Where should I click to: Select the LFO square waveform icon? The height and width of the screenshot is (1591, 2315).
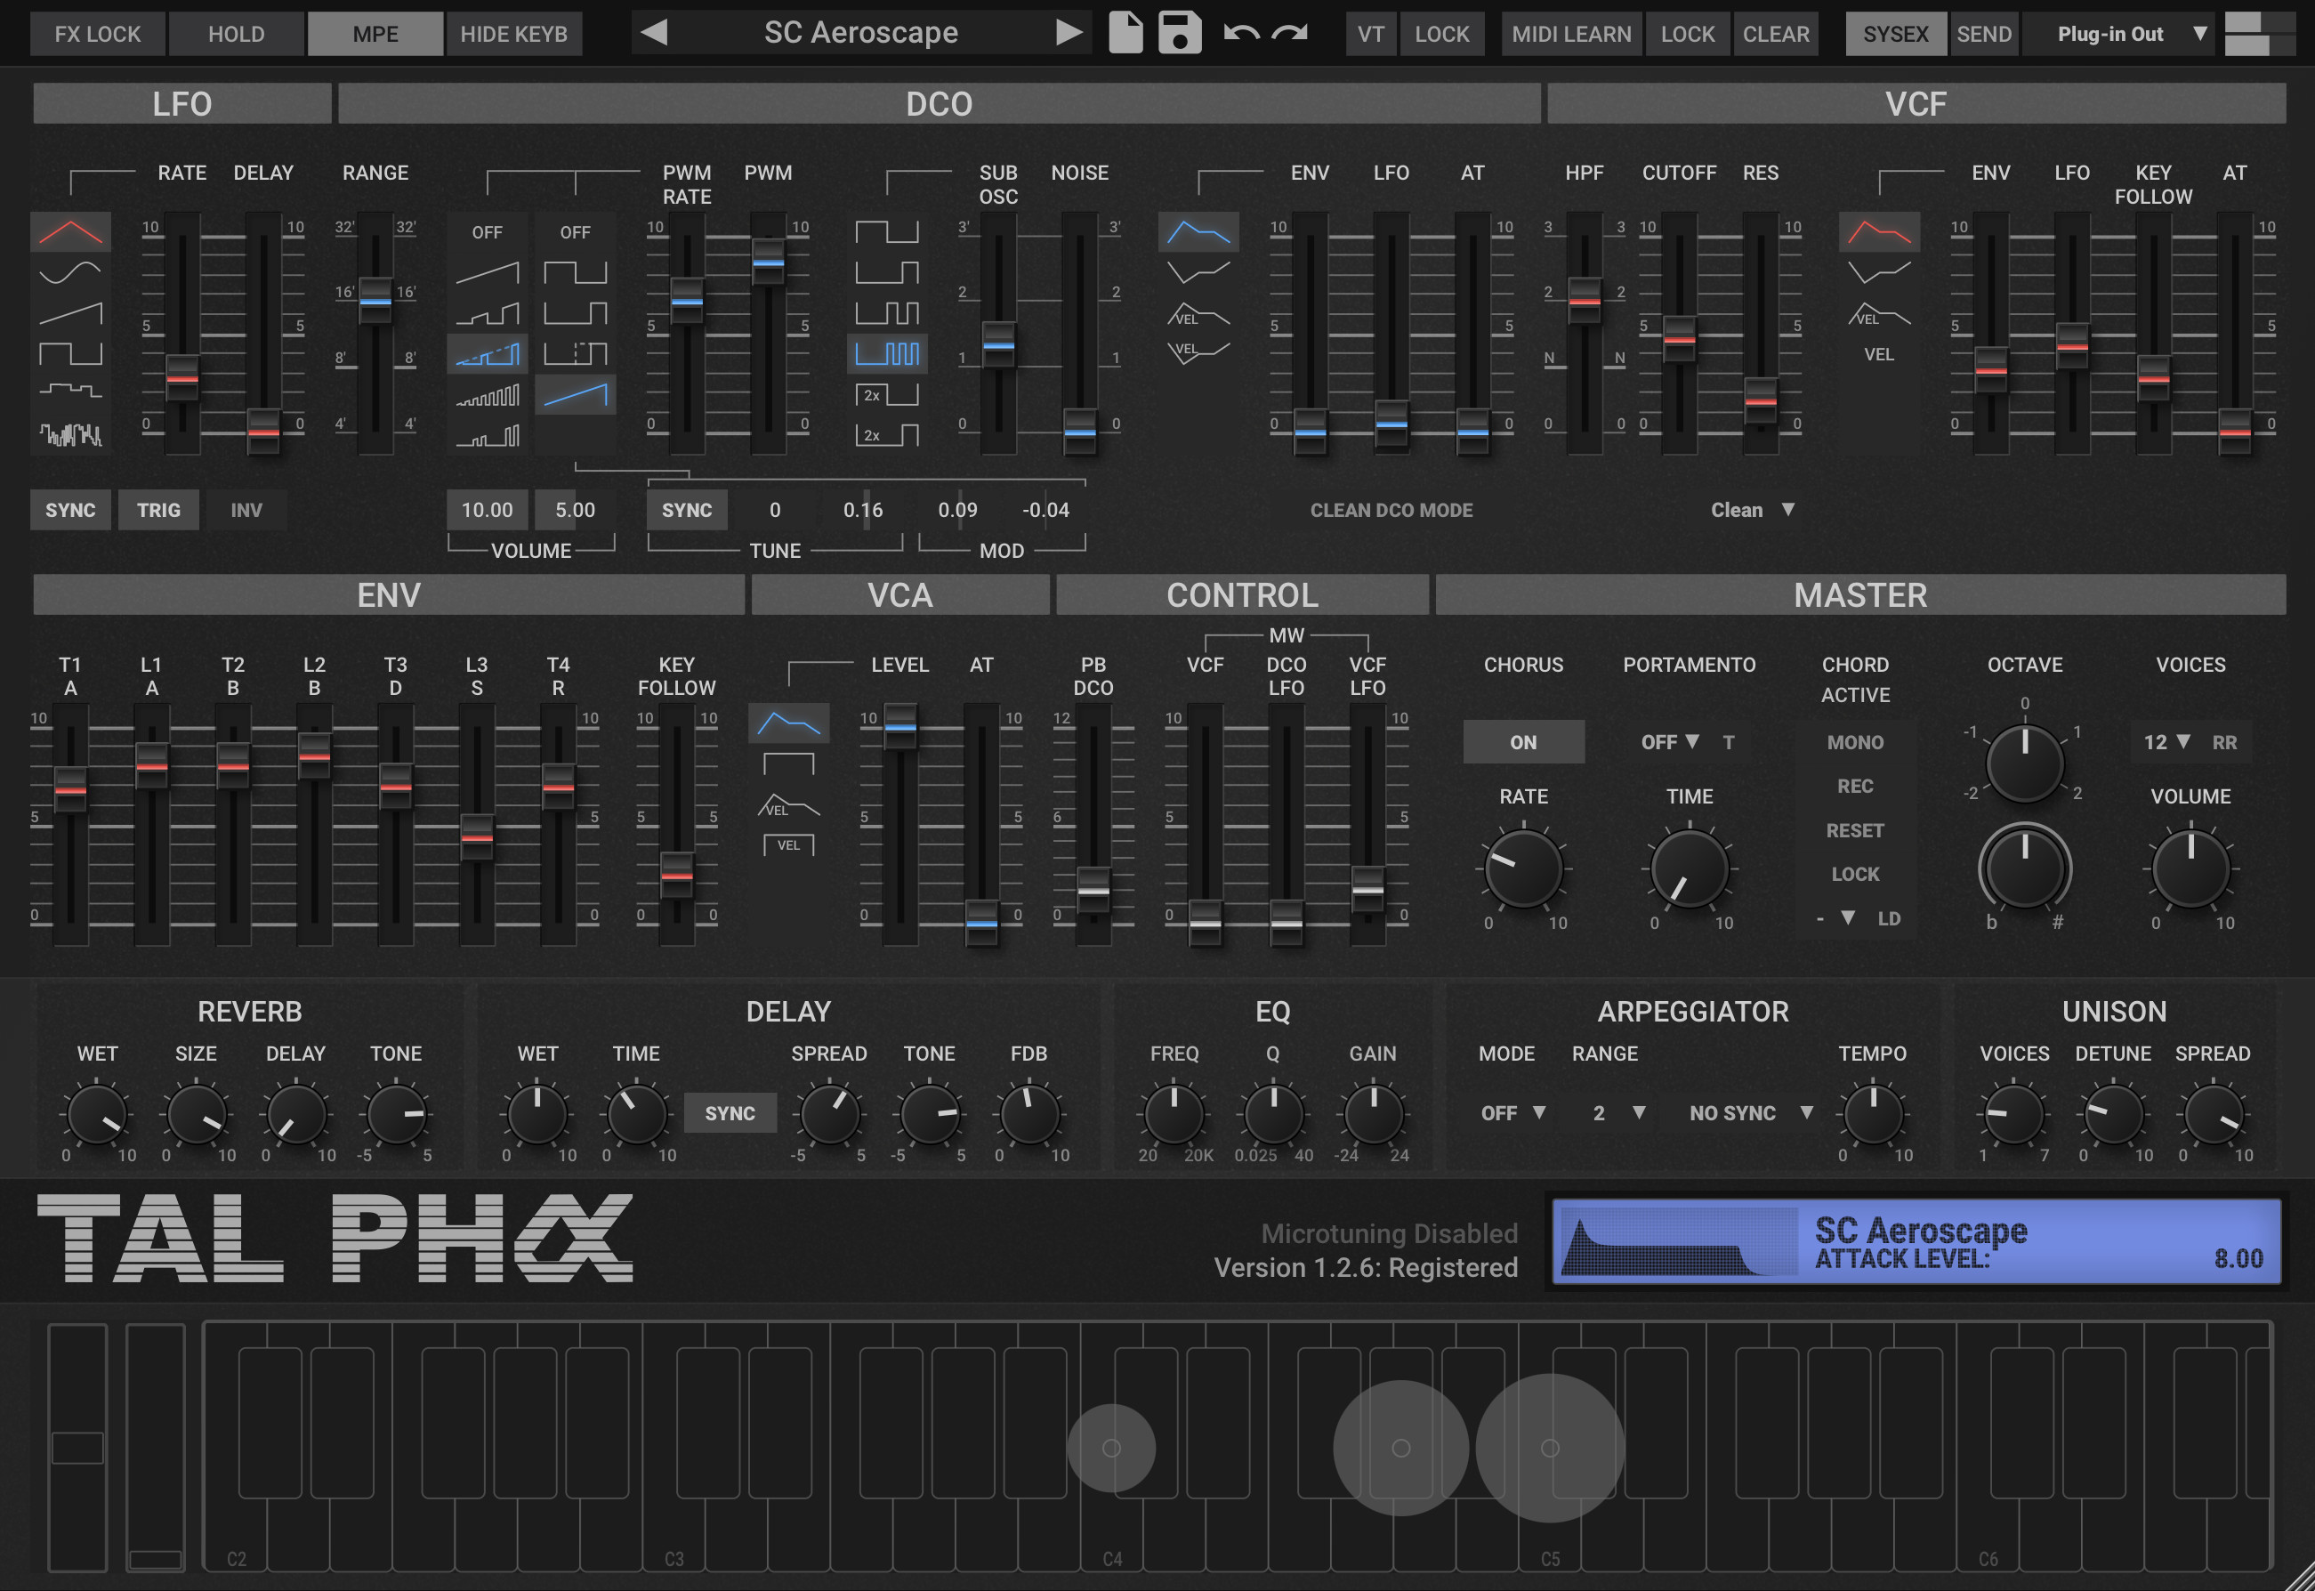[x=69, y=353]
